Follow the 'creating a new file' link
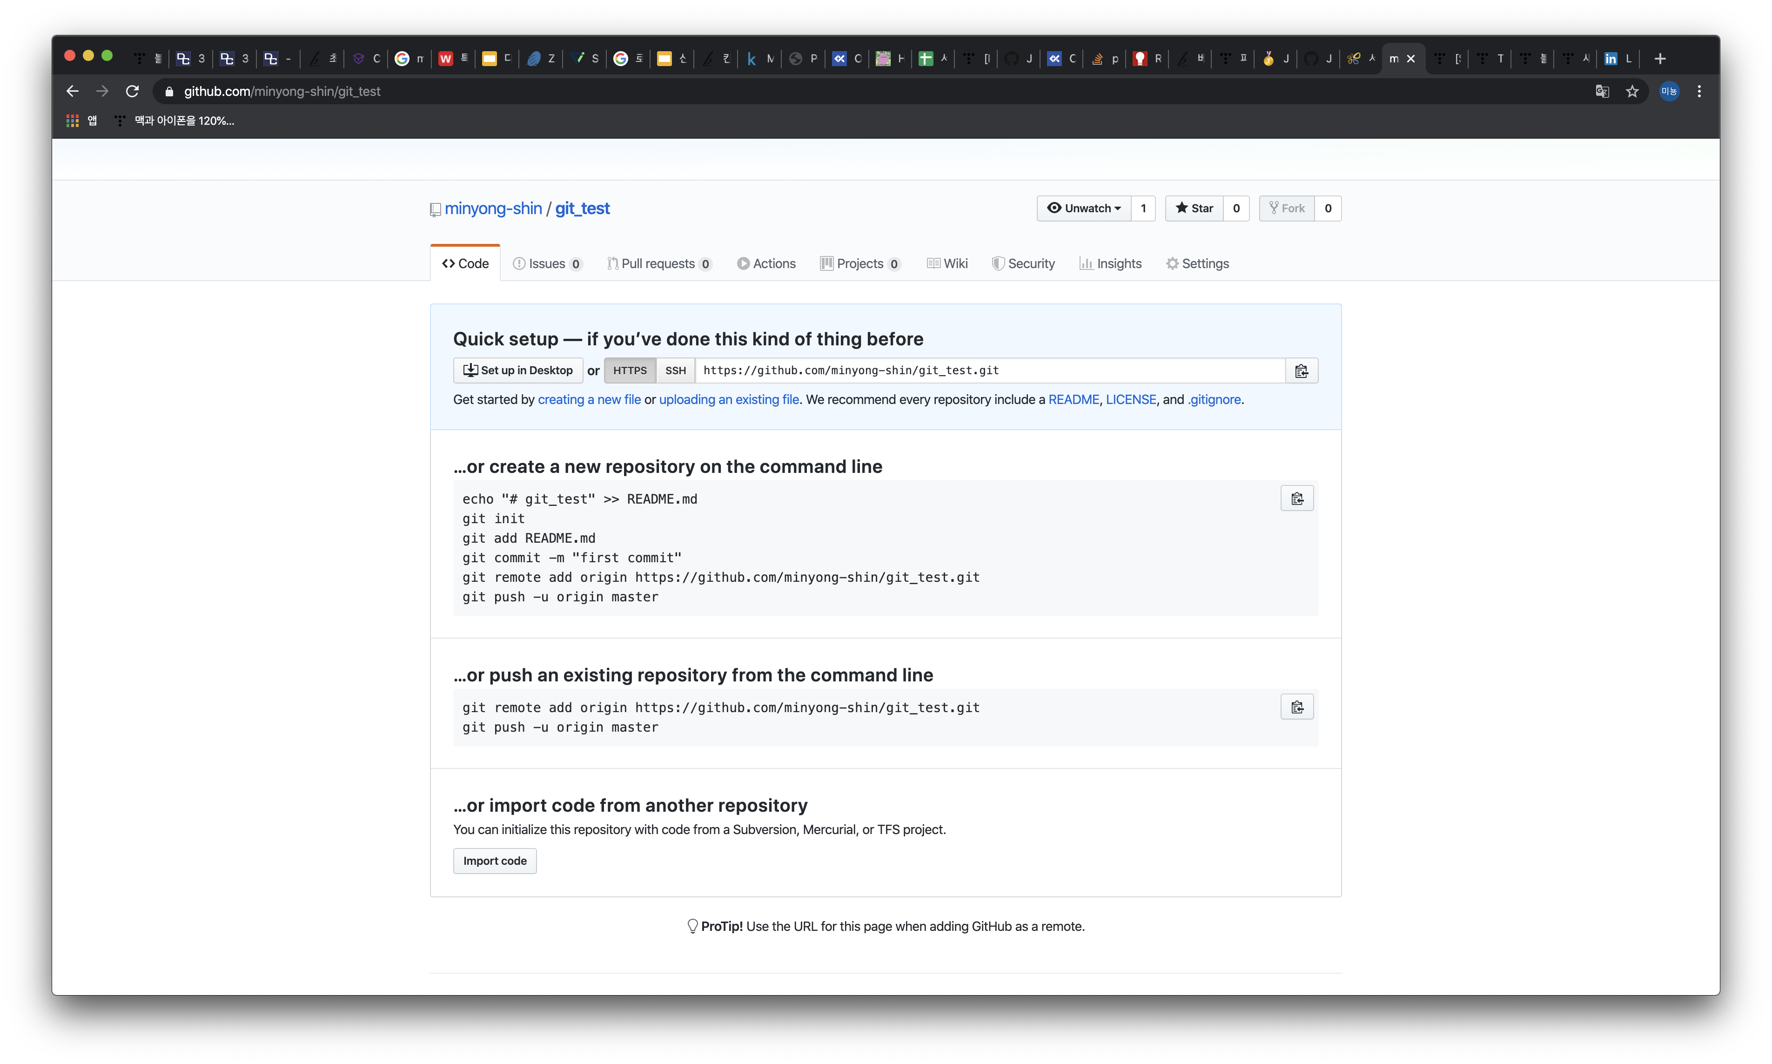 589,400
